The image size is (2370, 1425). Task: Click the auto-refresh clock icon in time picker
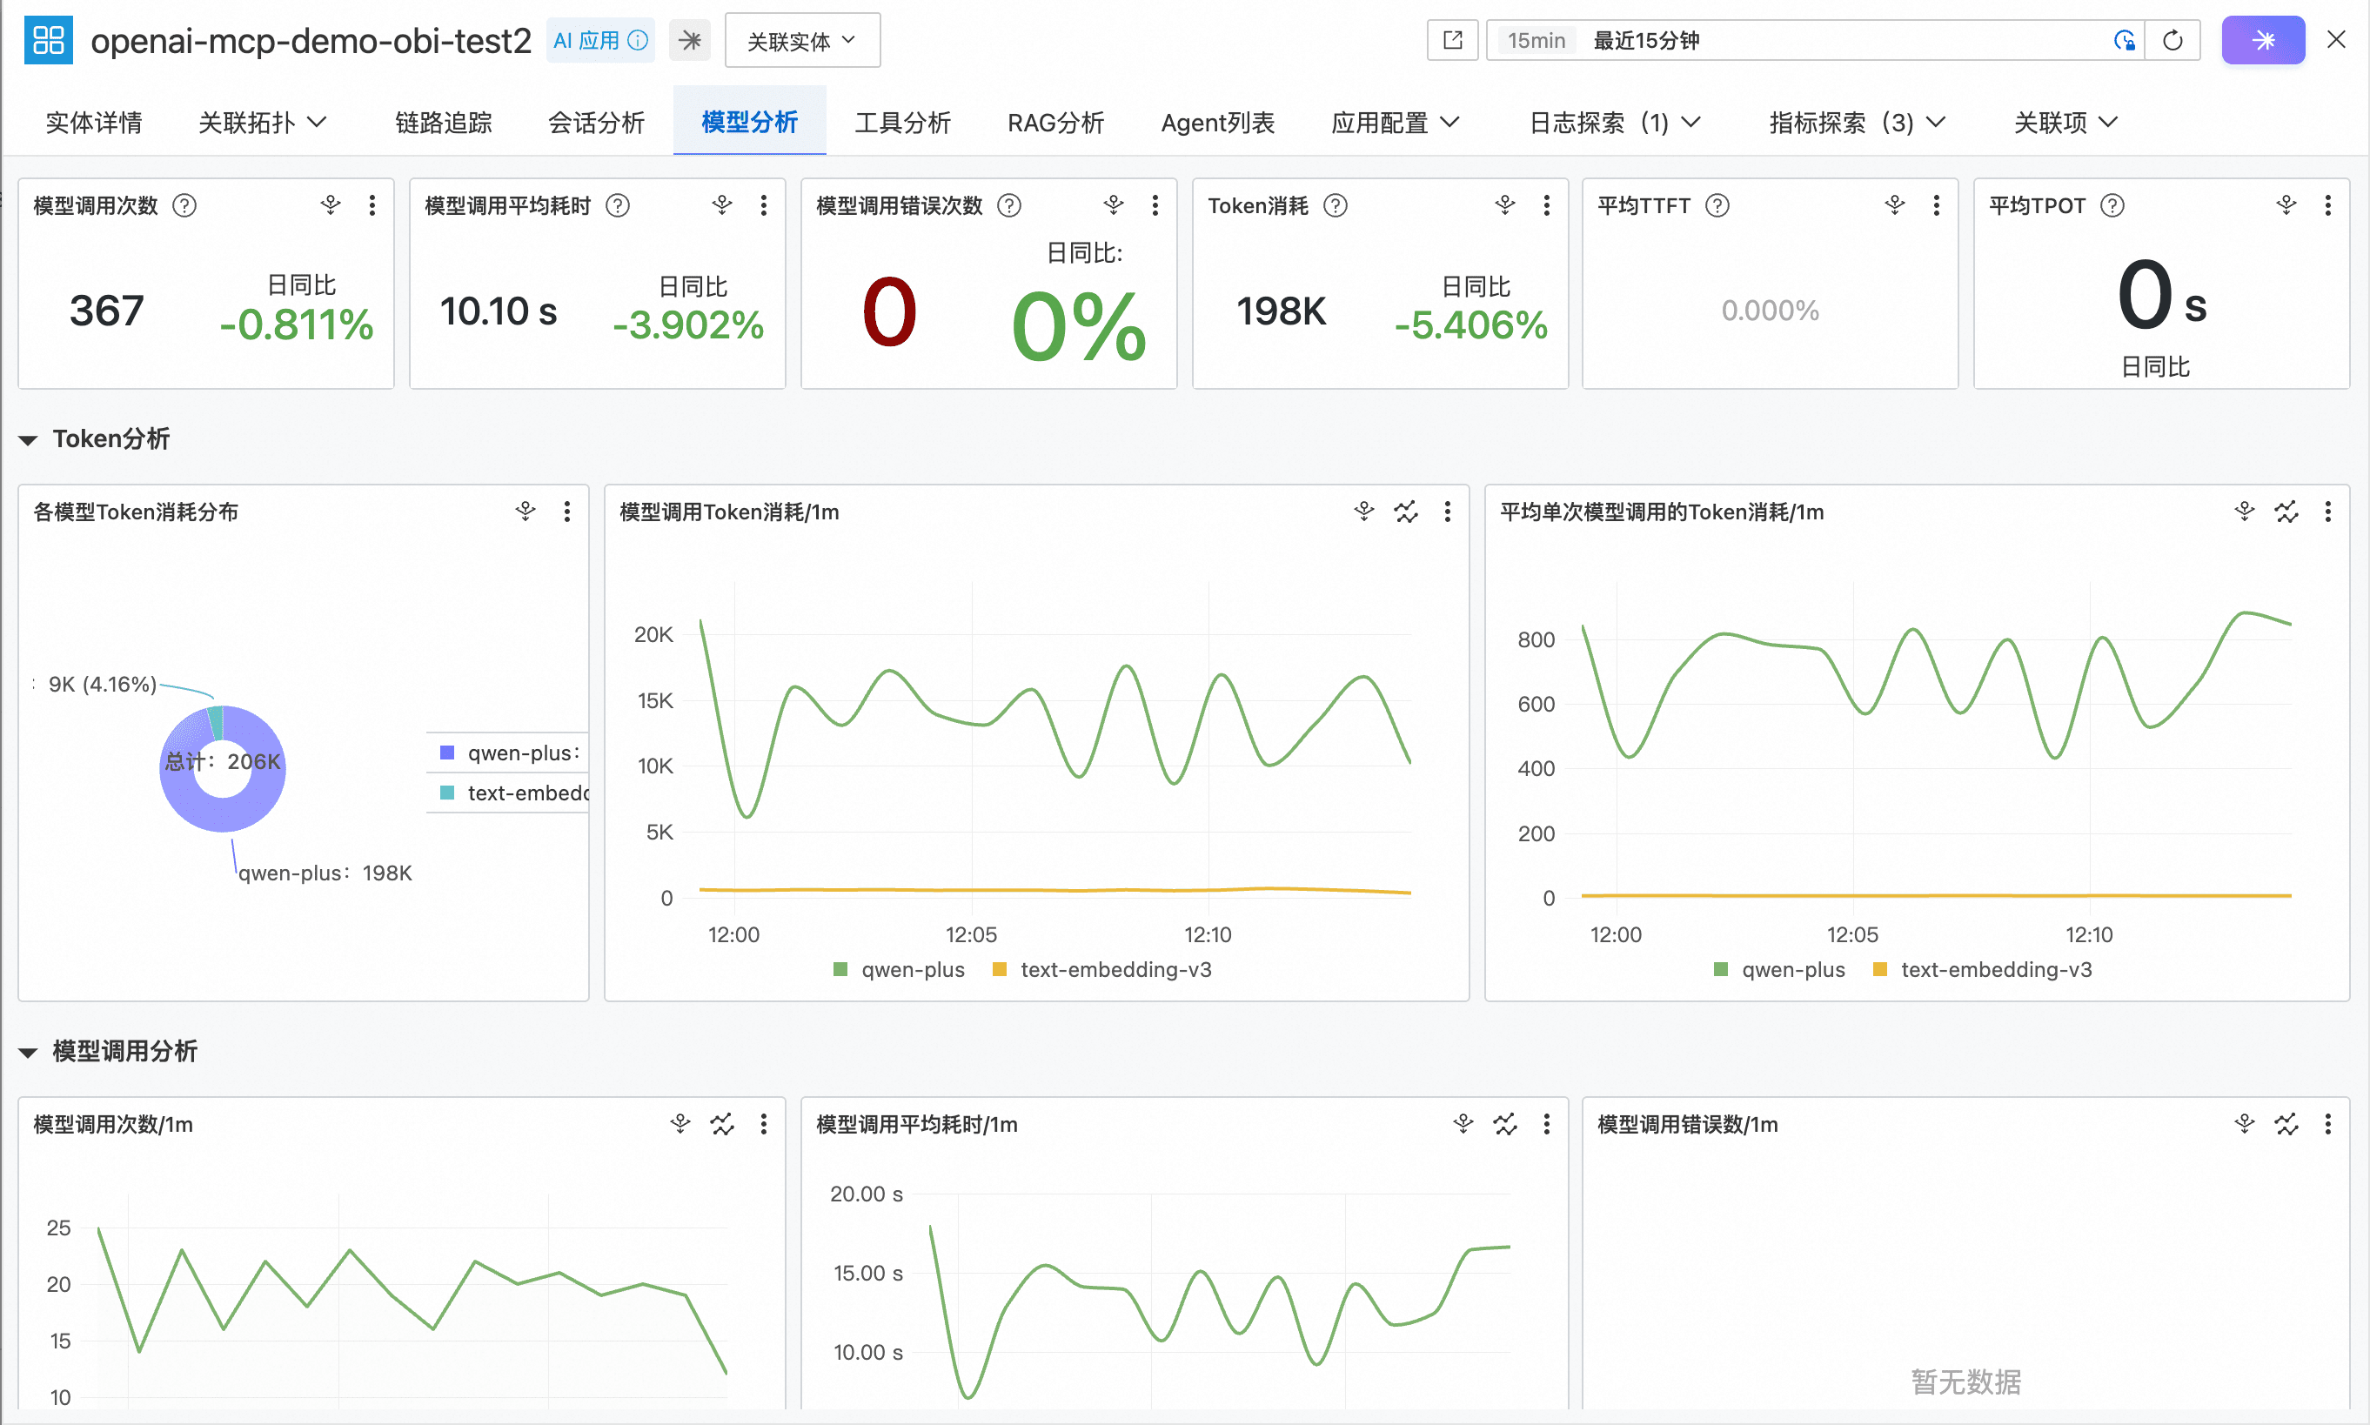pos(2123,40)
